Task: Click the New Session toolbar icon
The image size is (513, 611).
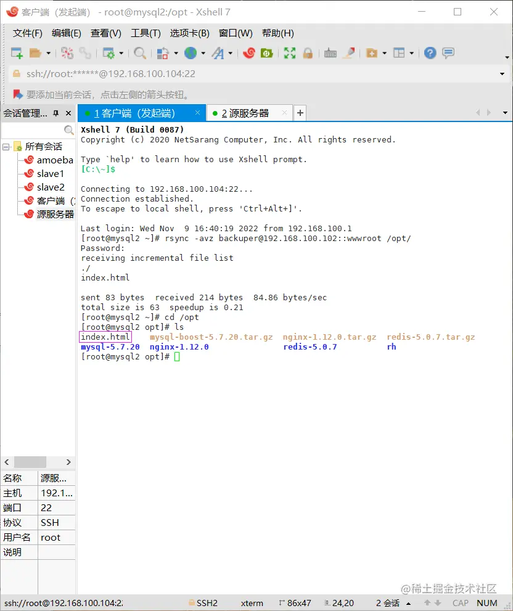Action: 17,53
